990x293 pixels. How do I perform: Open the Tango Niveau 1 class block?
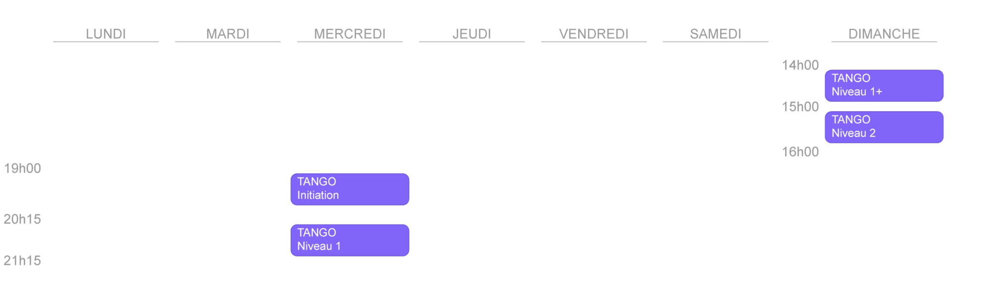pyautogui.click(x=349, y=241)
